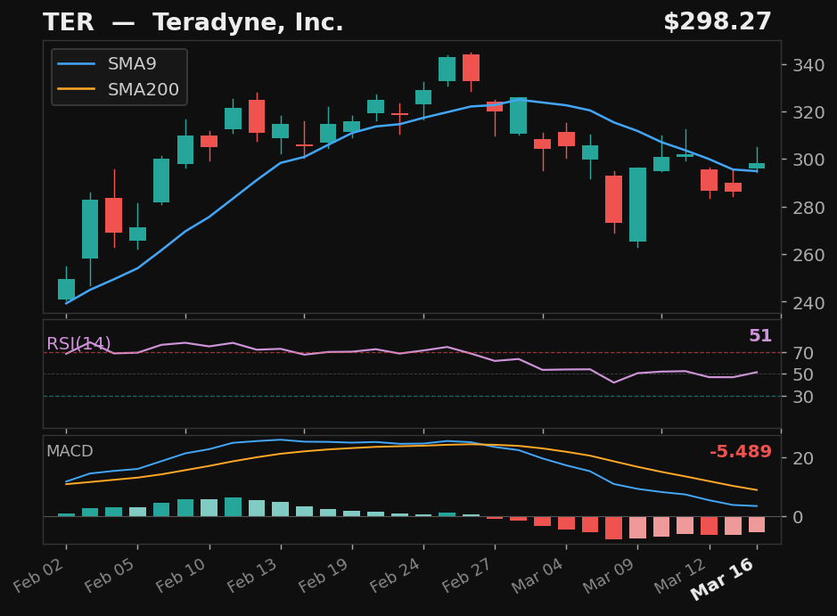837x616 pixels.
Task: Click the TER ticker symbol
Action: click(x=68, y=21)
